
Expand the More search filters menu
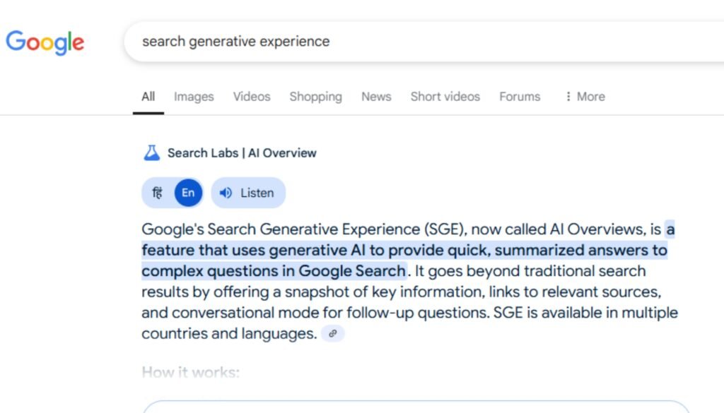coord(585,96)
